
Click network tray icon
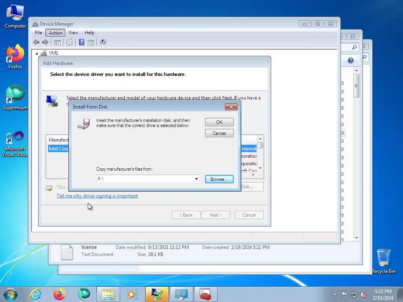tap(354, 295)
